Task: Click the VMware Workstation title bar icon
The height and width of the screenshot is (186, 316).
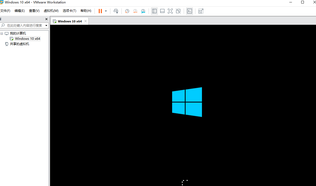Action: pos(2,2)
